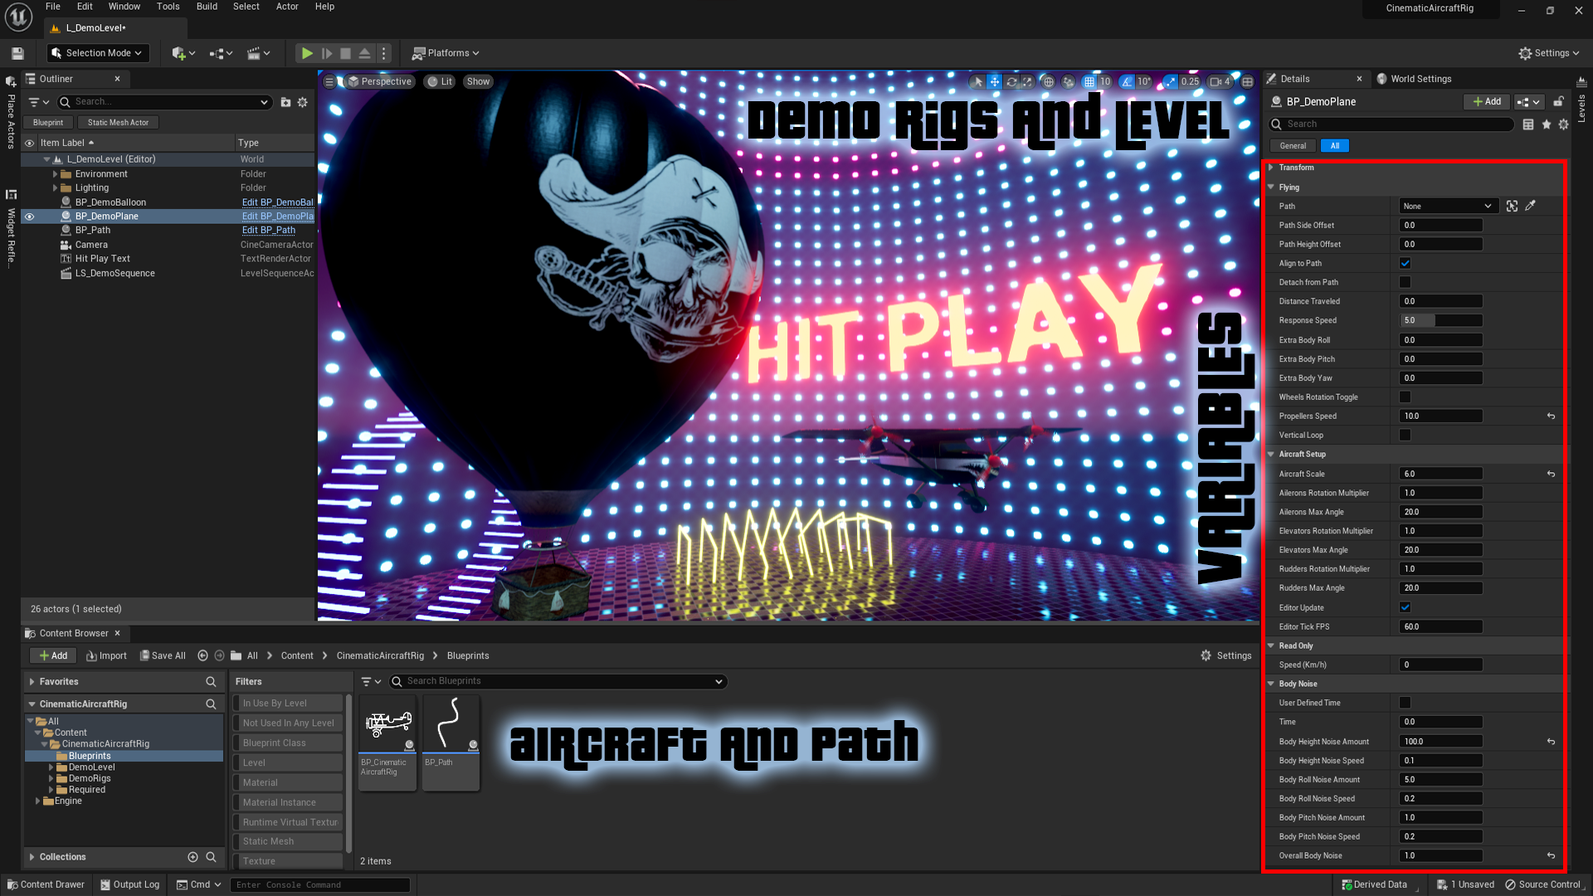The height and width of the screenshot is (896, 1593).
Task: Reset Propellers Speed to default arrow
Action: pos(1551,416)
